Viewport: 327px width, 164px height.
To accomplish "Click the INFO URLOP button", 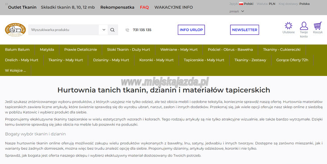I will pos(191,30).
